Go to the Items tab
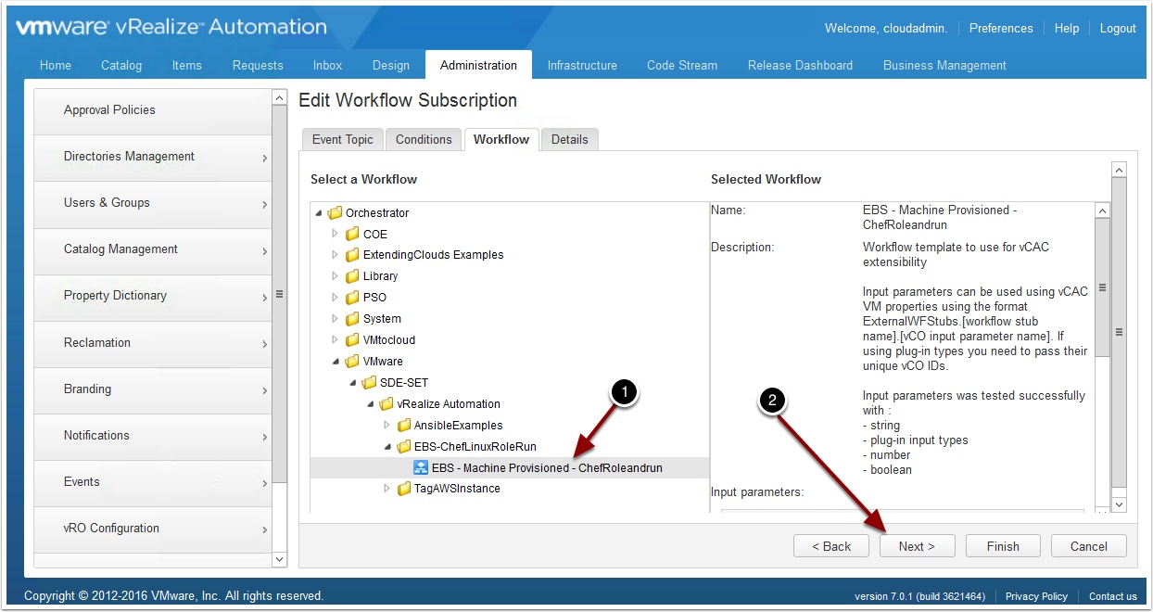The height and width of the screenshot is (612, 1153). coord(187,66)
